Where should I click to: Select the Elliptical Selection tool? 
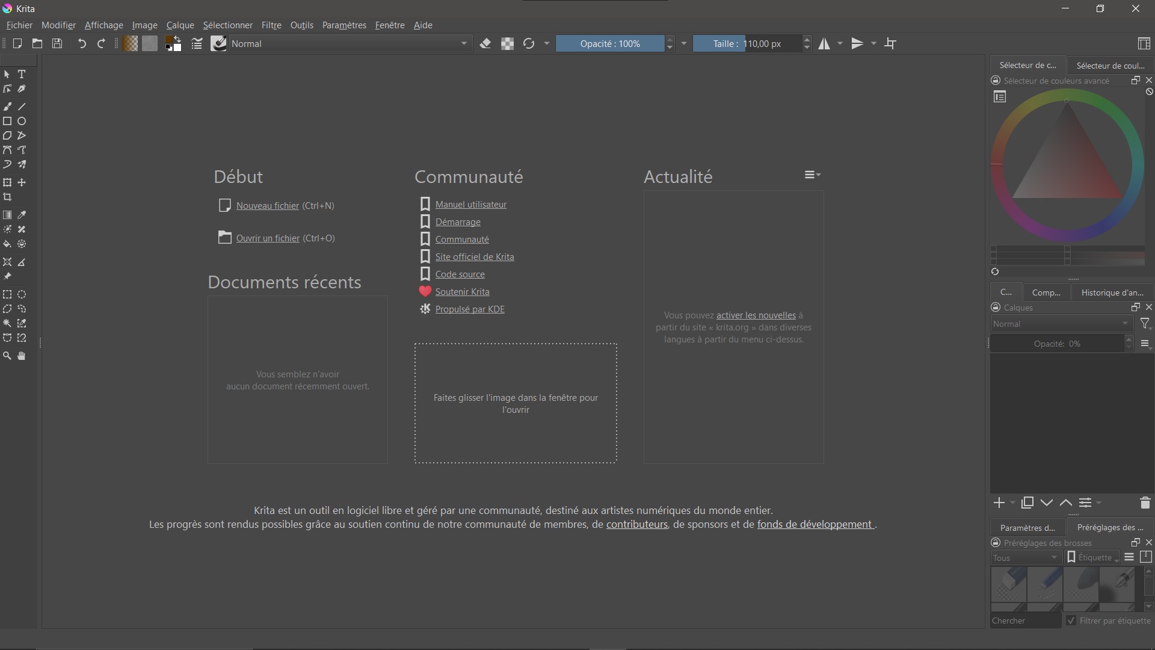click(x=22, y=294)
